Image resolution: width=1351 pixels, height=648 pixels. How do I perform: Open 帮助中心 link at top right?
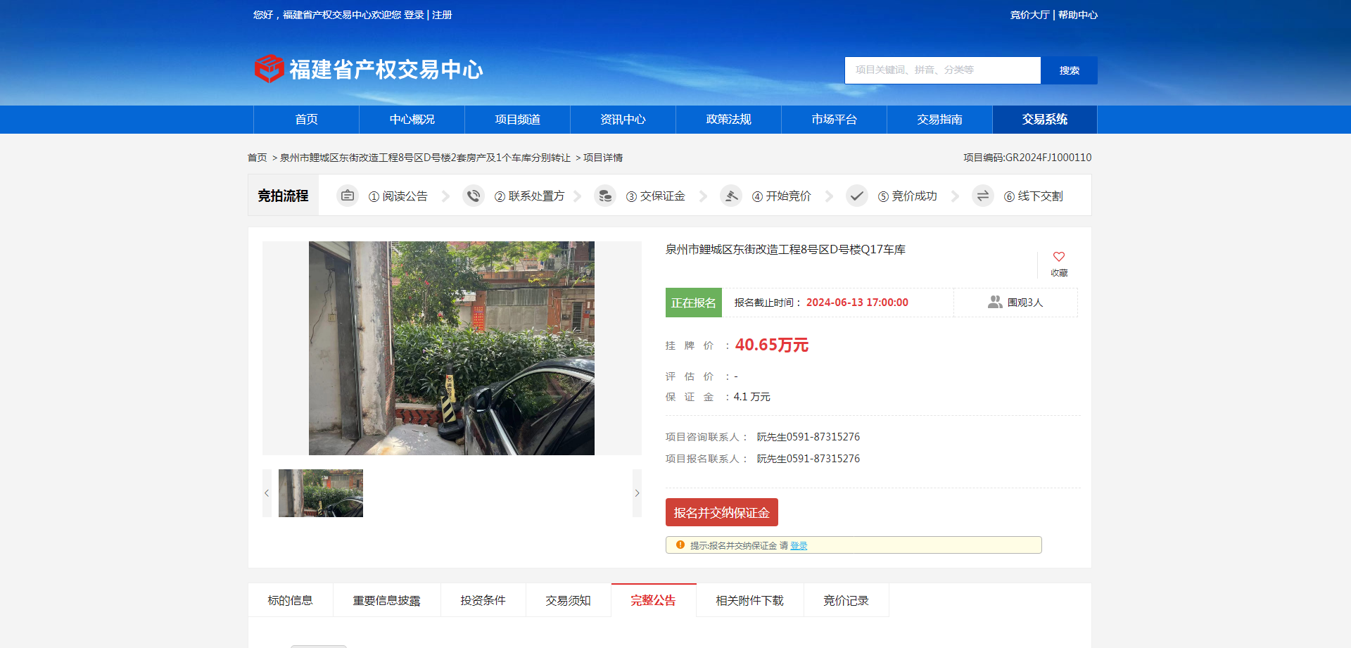[1078, 15]
